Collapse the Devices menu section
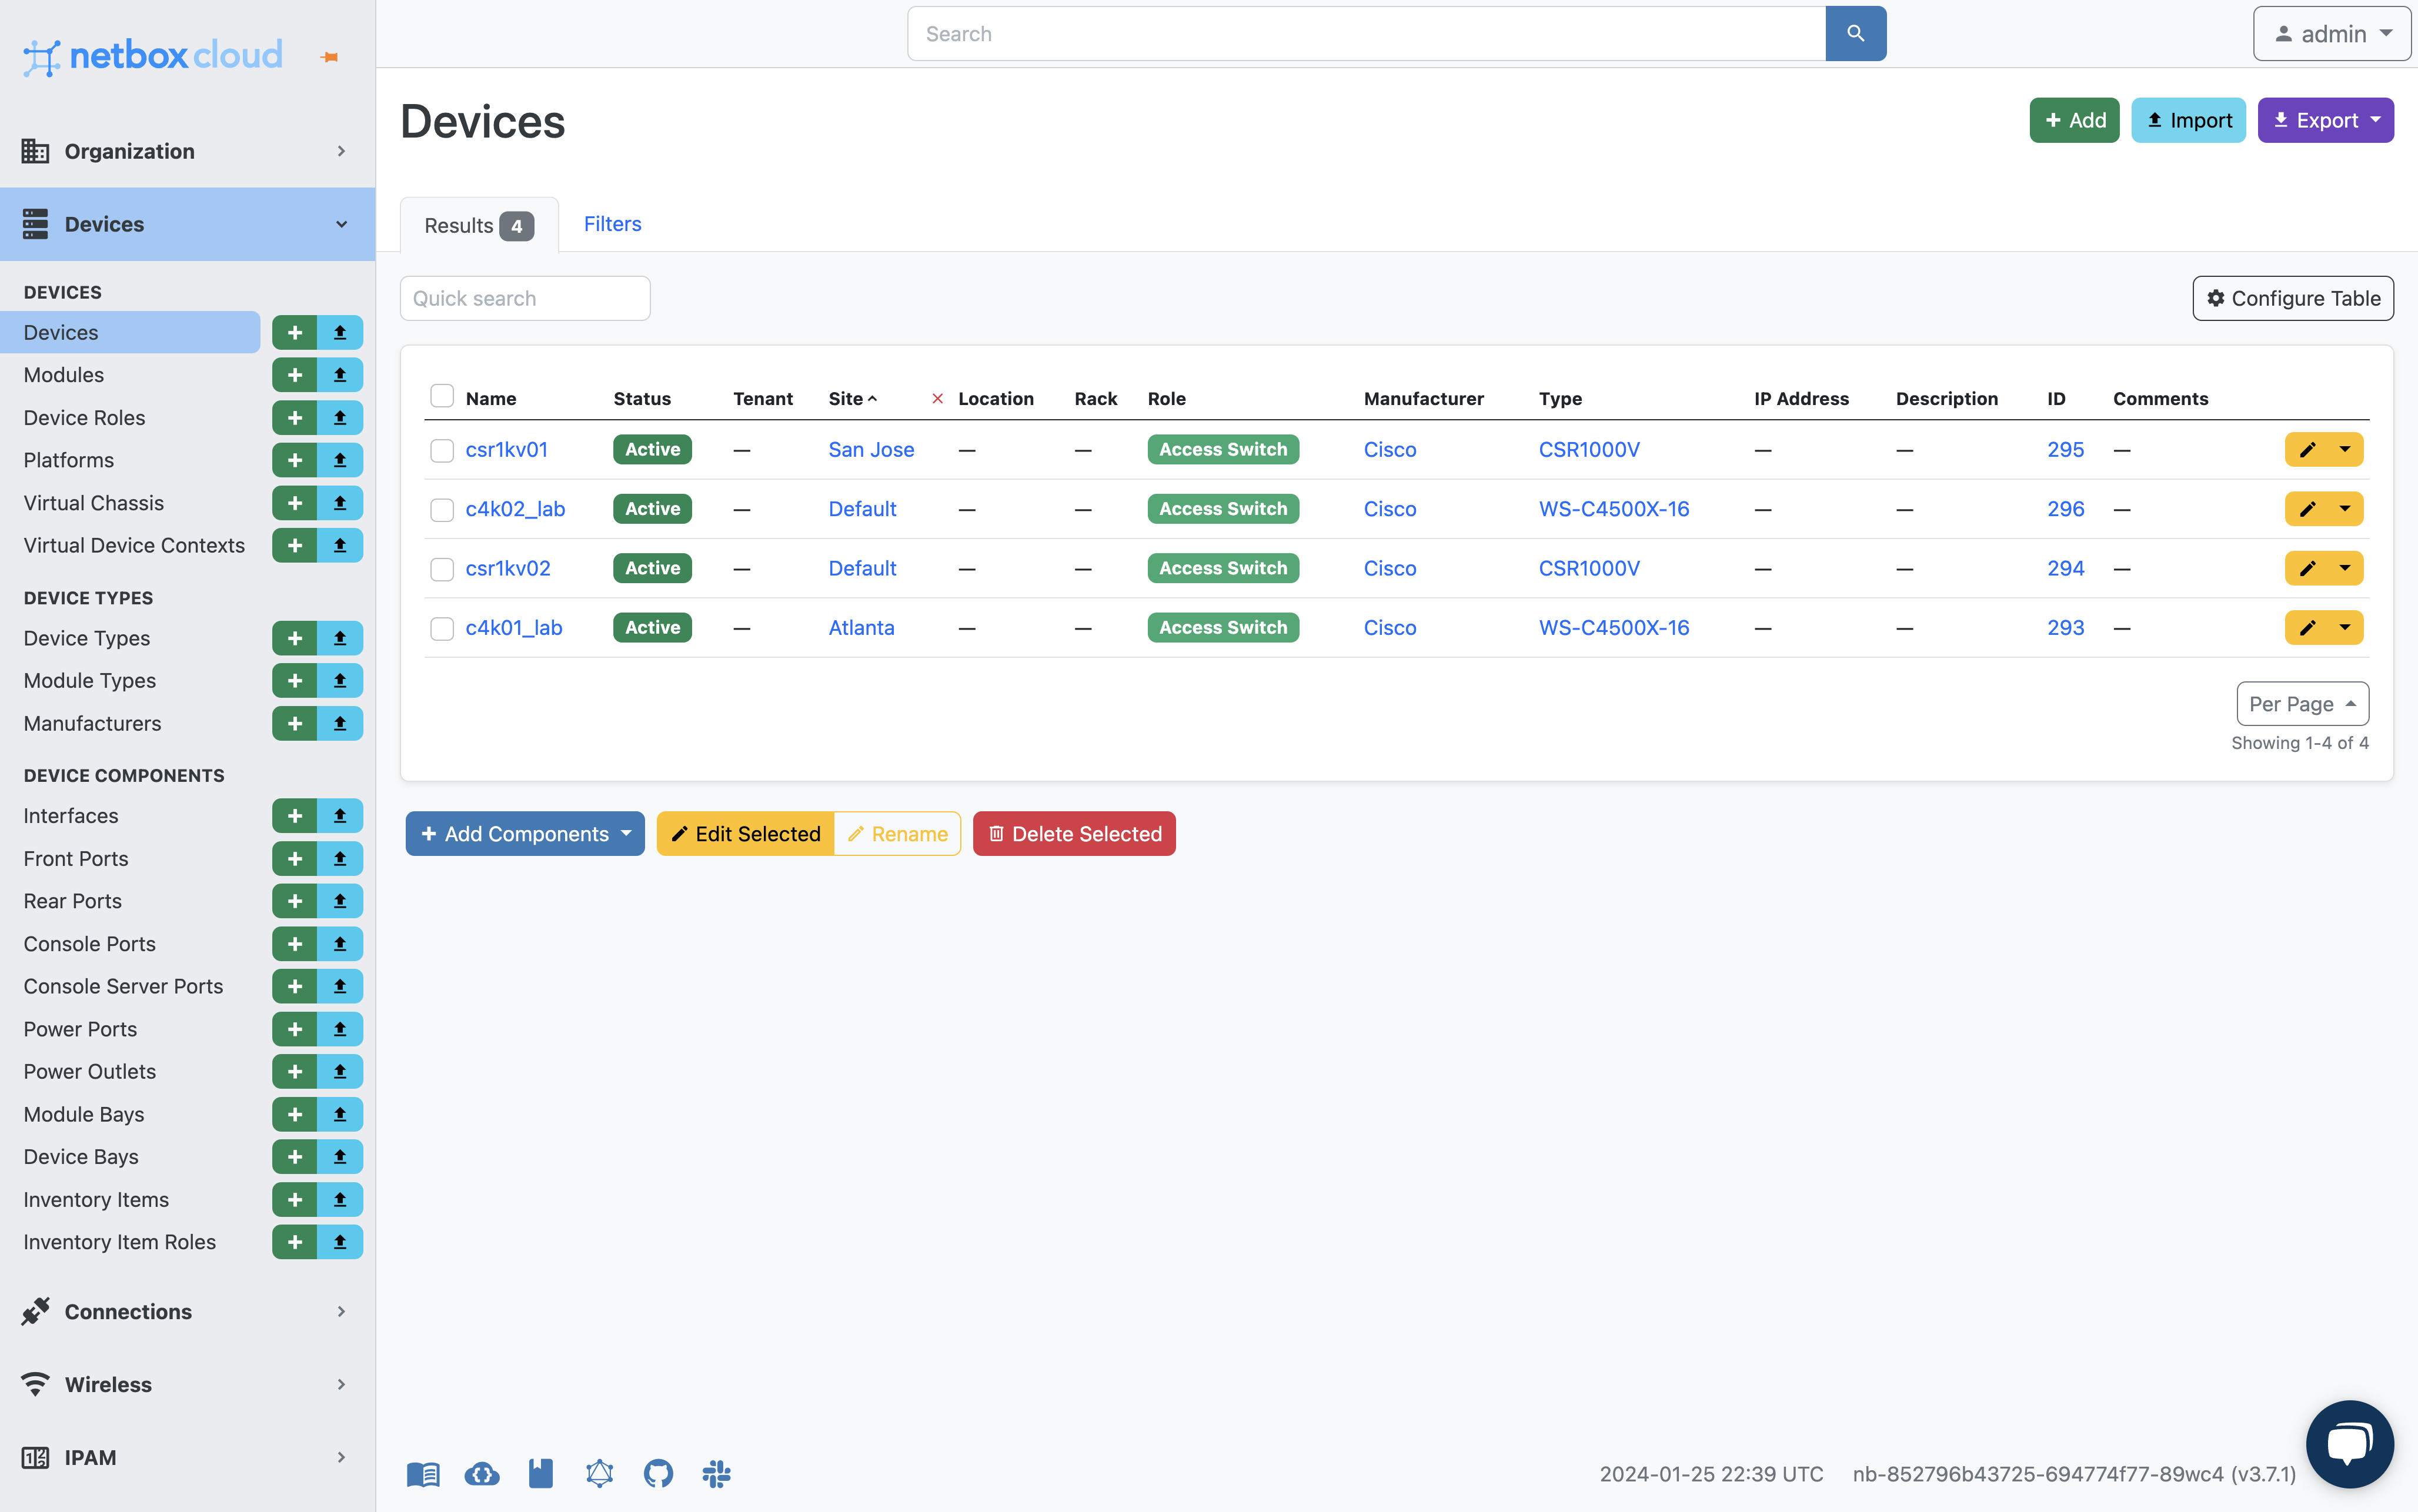 tap(187, 224)
